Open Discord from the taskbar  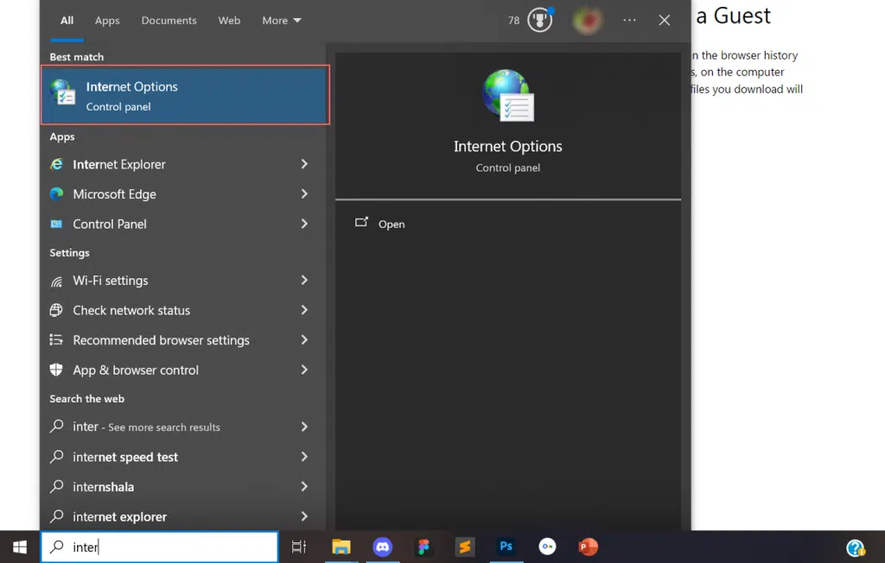pos(382,547)
